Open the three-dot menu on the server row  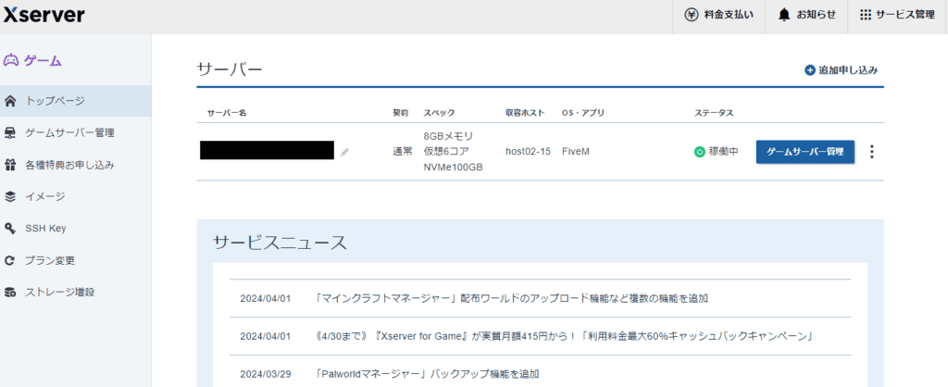coord(871,152)
